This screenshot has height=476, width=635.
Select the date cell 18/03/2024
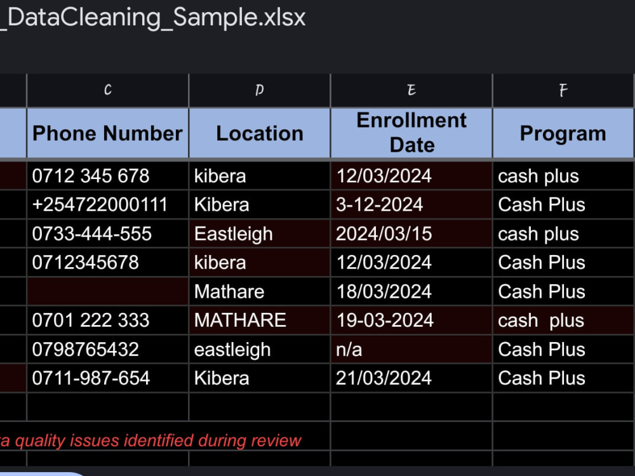(x=411, y=291)
